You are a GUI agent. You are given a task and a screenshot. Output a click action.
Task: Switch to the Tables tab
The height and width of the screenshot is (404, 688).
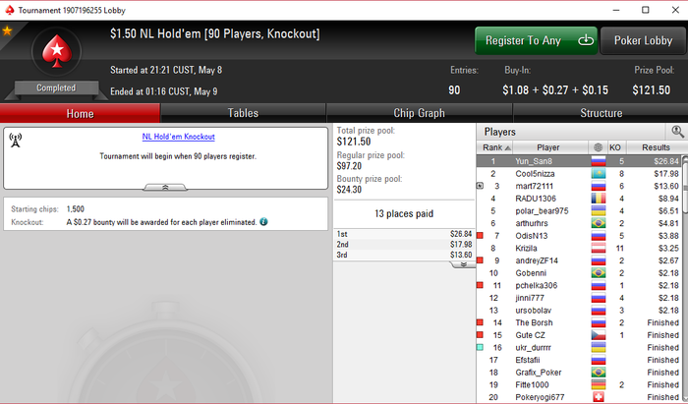(x=243, y=113)
